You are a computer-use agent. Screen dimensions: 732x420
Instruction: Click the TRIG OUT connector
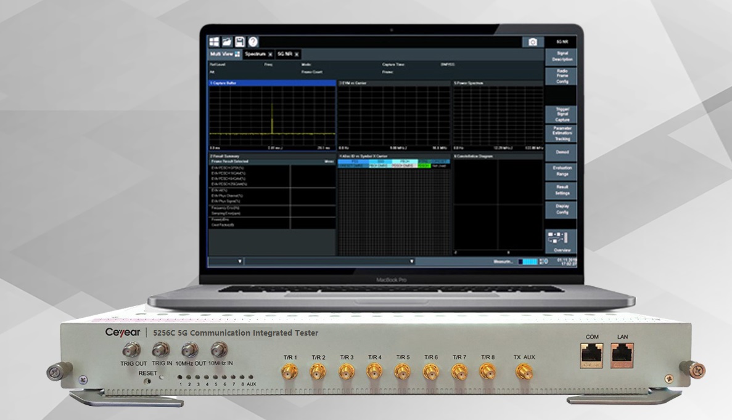131,350
